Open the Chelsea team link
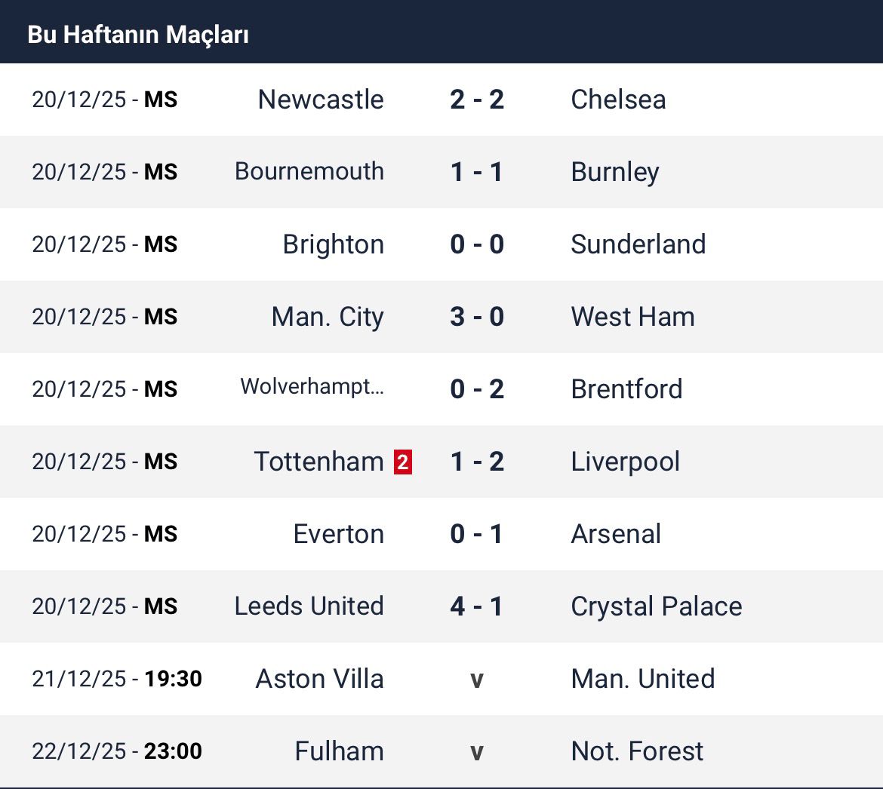Viewport: 883px width, 789px height. pos(618,100)
